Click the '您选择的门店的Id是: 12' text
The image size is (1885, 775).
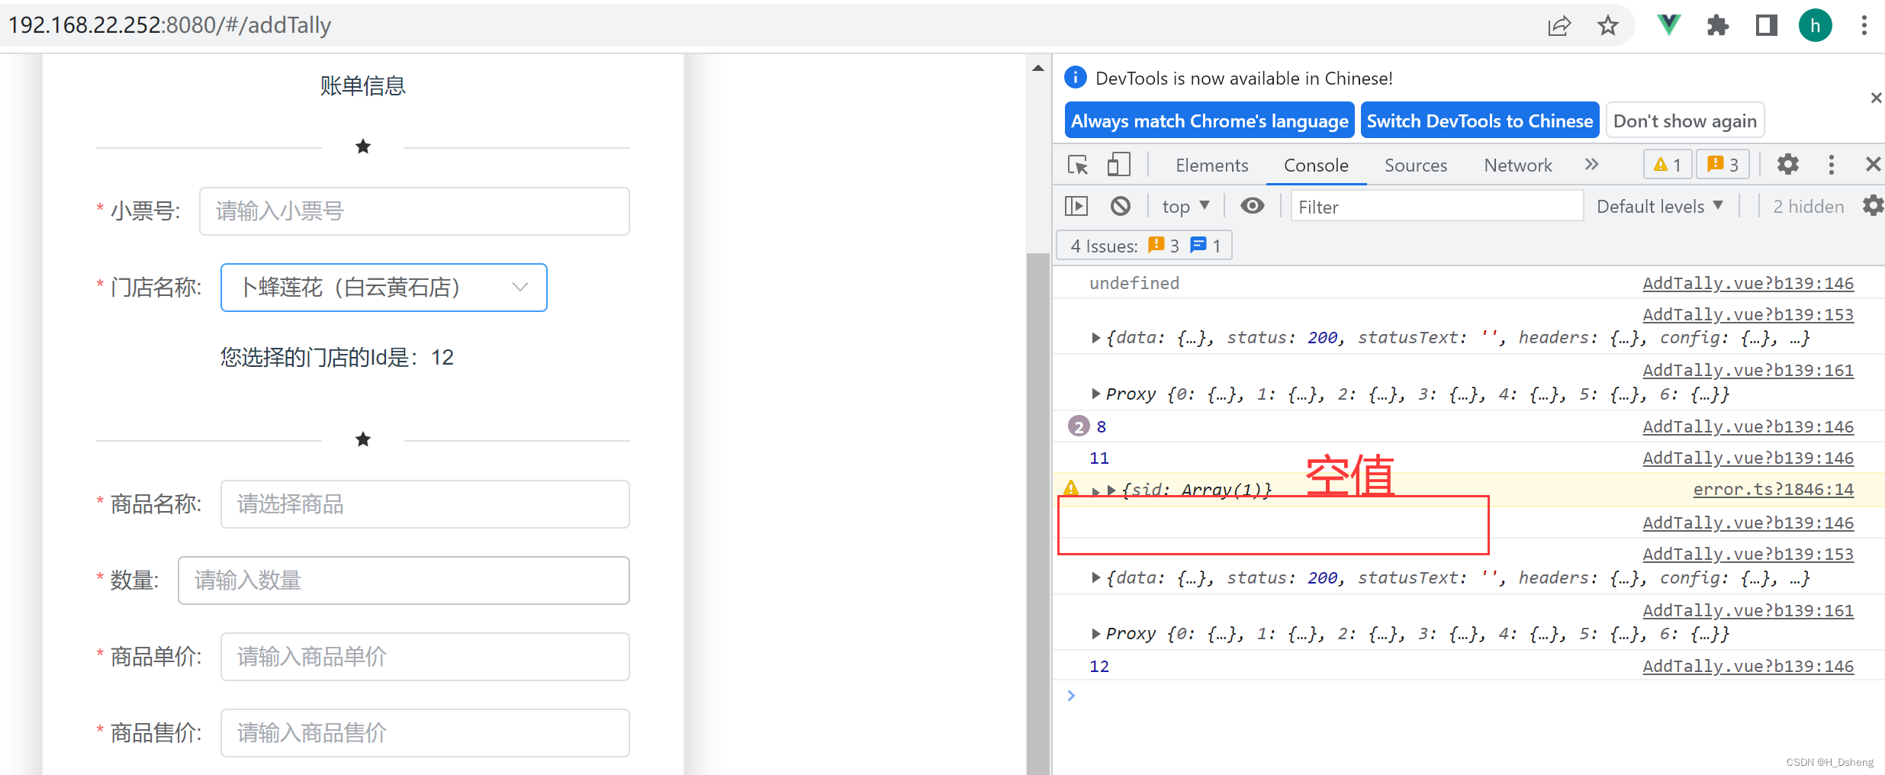click(337, 358)
